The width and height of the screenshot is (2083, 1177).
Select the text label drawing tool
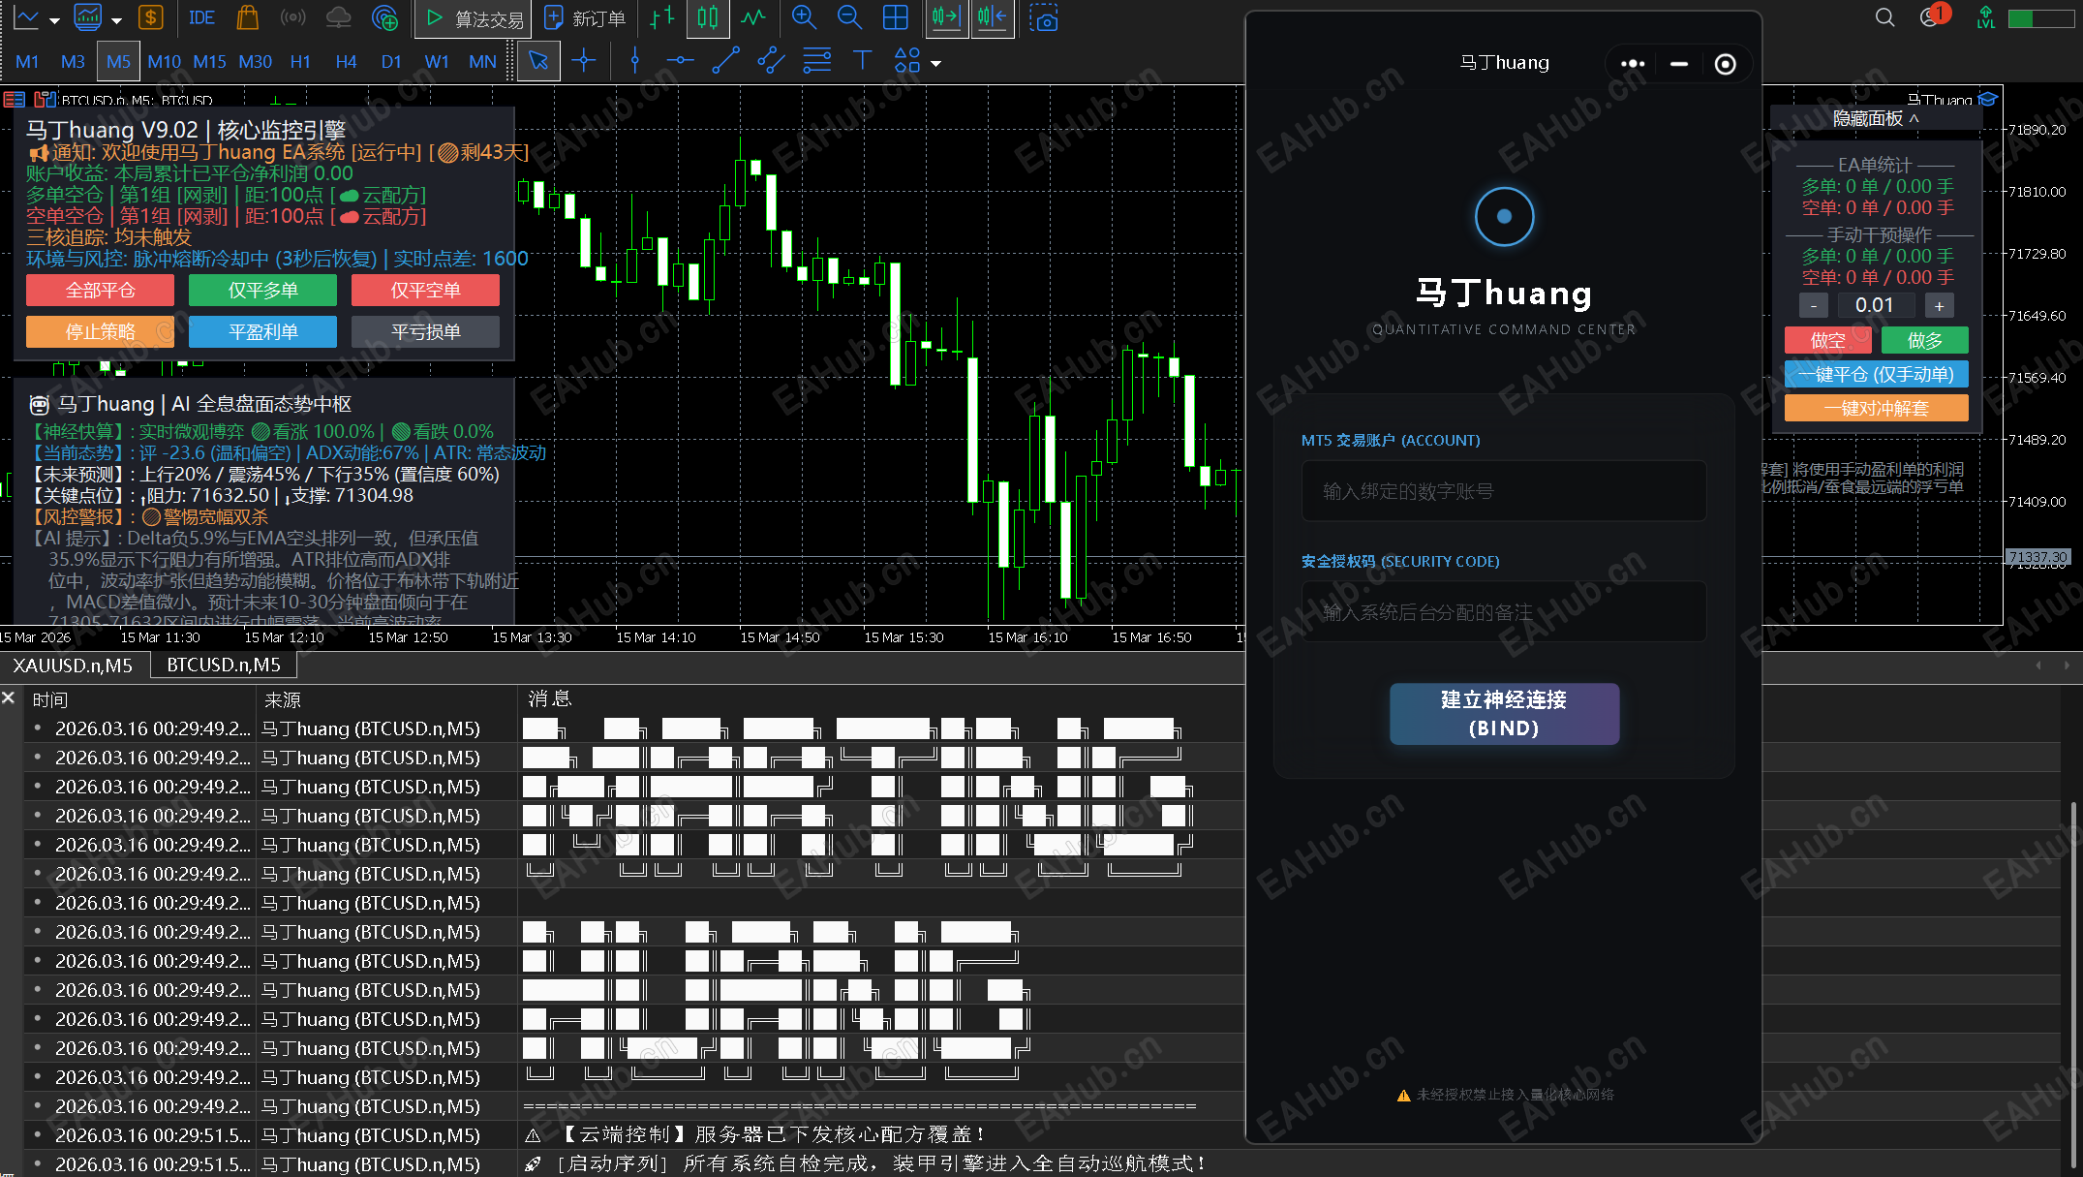click(861, 61)
